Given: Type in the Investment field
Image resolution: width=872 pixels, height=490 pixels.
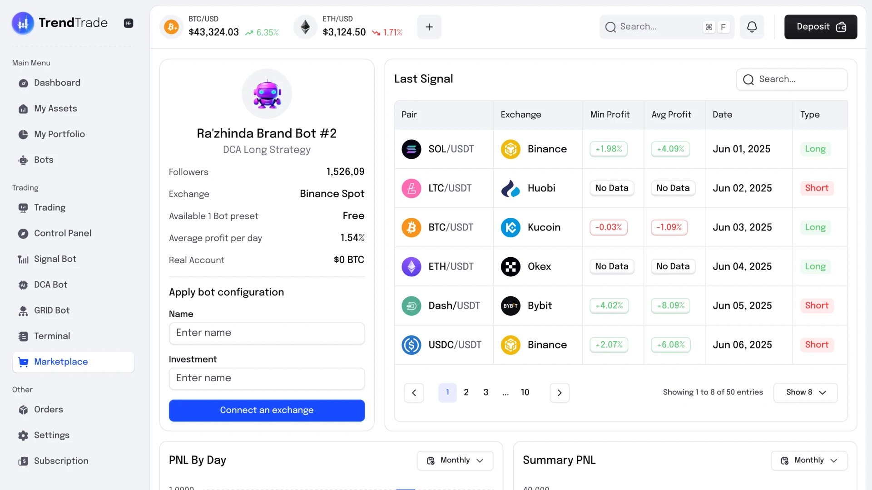Looking at the screenshot, I should point(266,378).
